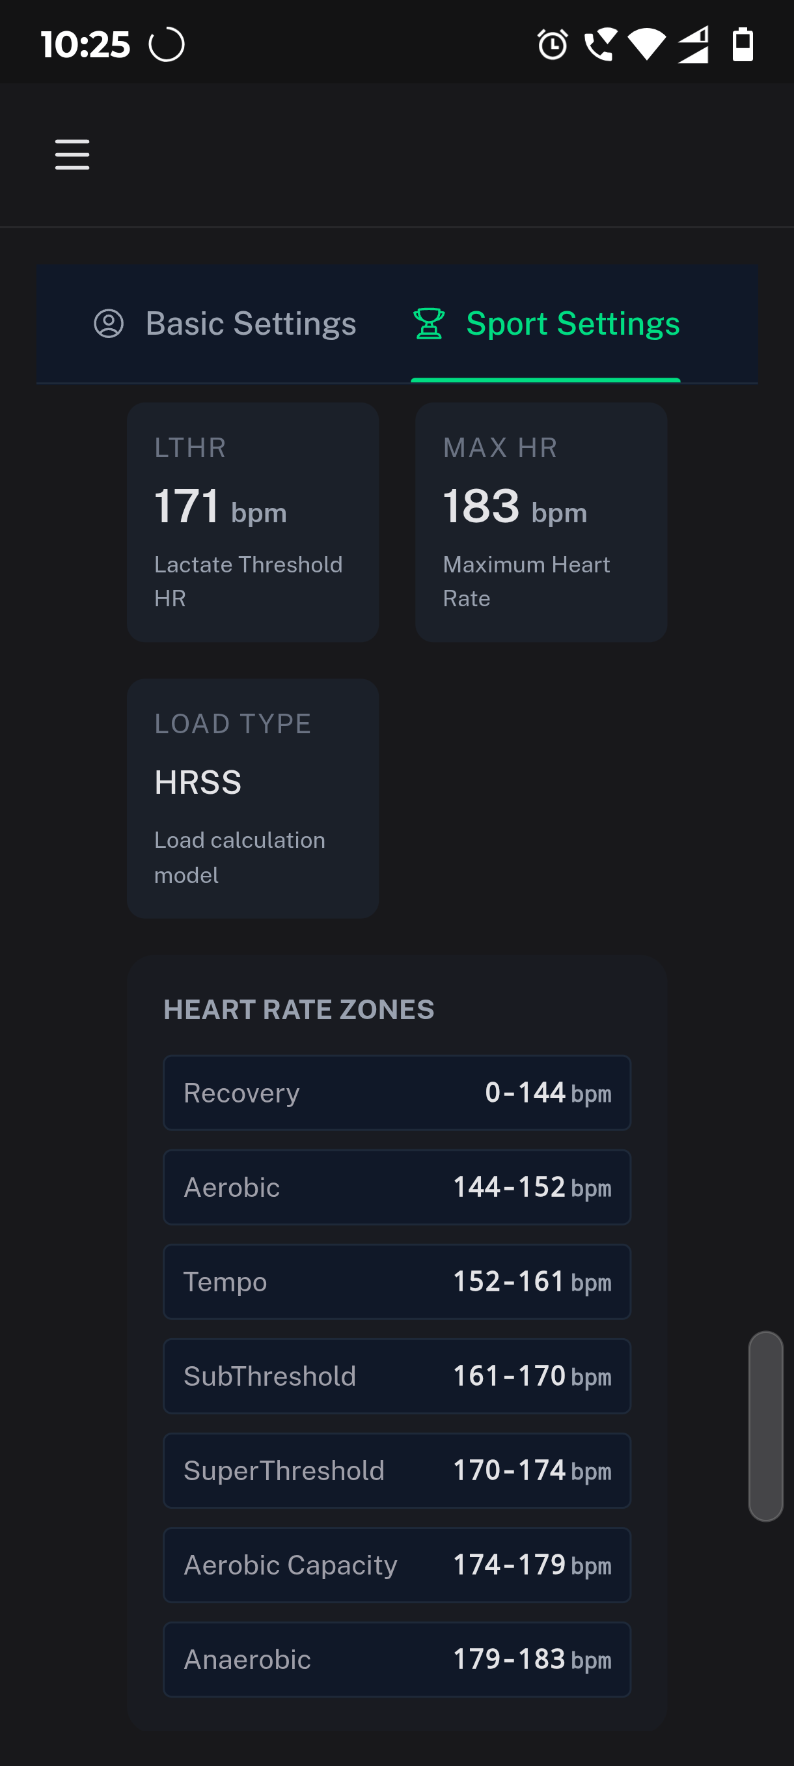The height and width of the screenshot is (1766, 794).
Task: Tap the Basic Settings profile icon
Action: 108,324
